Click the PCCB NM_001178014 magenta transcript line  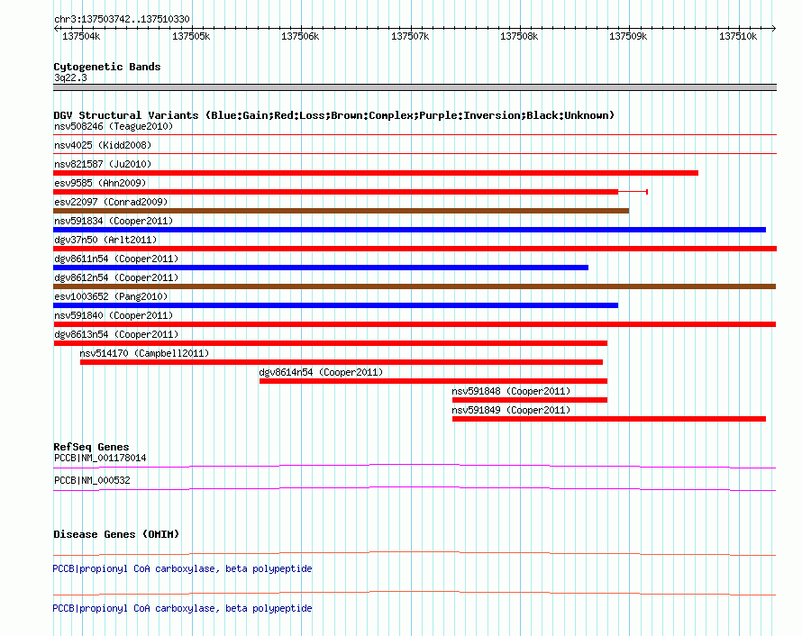415,466
